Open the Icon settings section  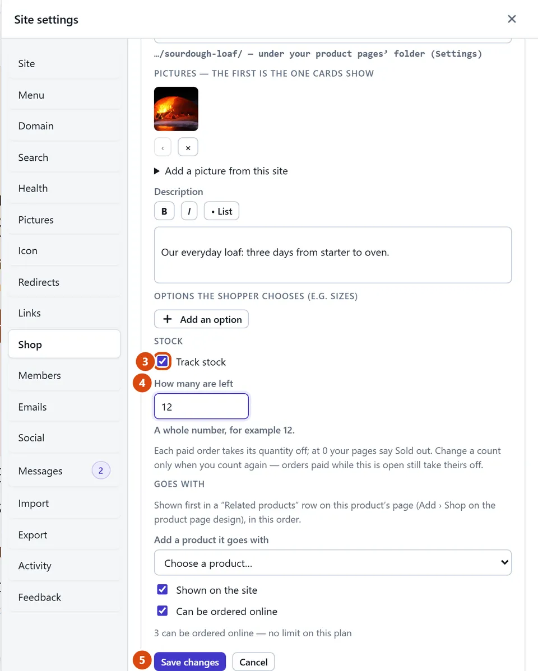64,251
